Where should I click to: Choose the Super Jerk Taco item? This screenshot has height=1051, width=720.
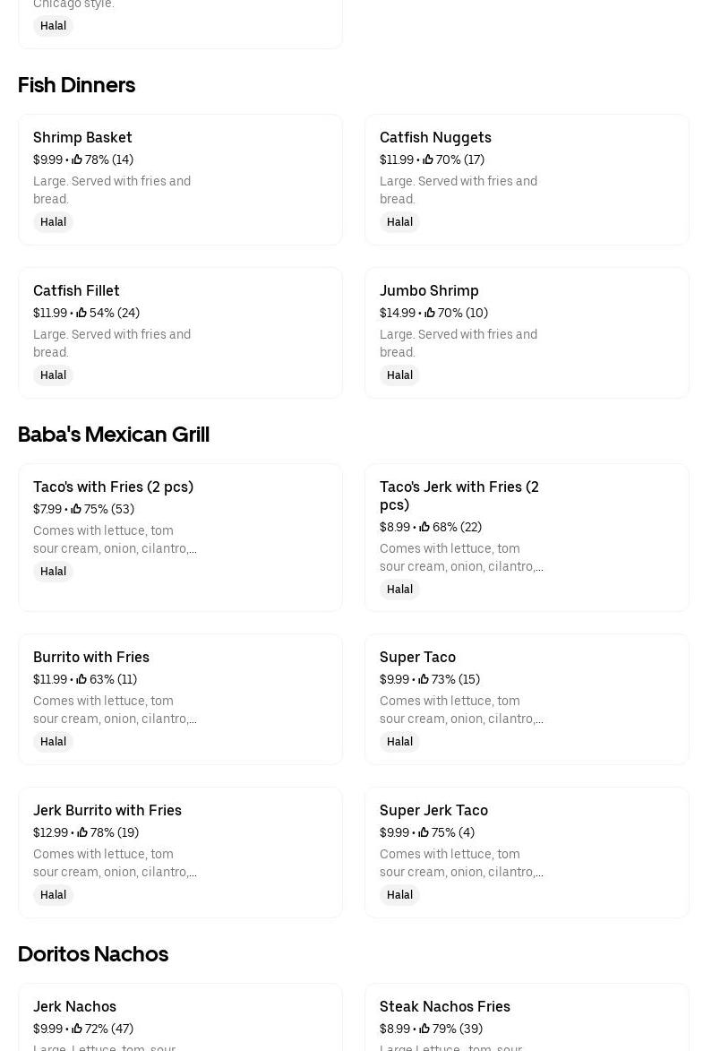pos(433,810)
